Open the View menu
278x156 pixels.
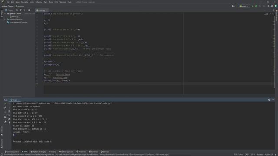click(17, 2)
